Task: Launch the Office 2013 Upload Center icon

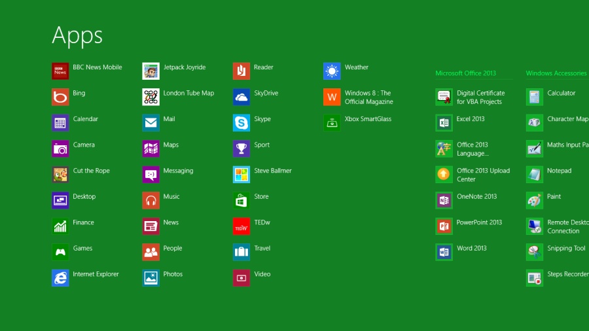Action: 444,175
